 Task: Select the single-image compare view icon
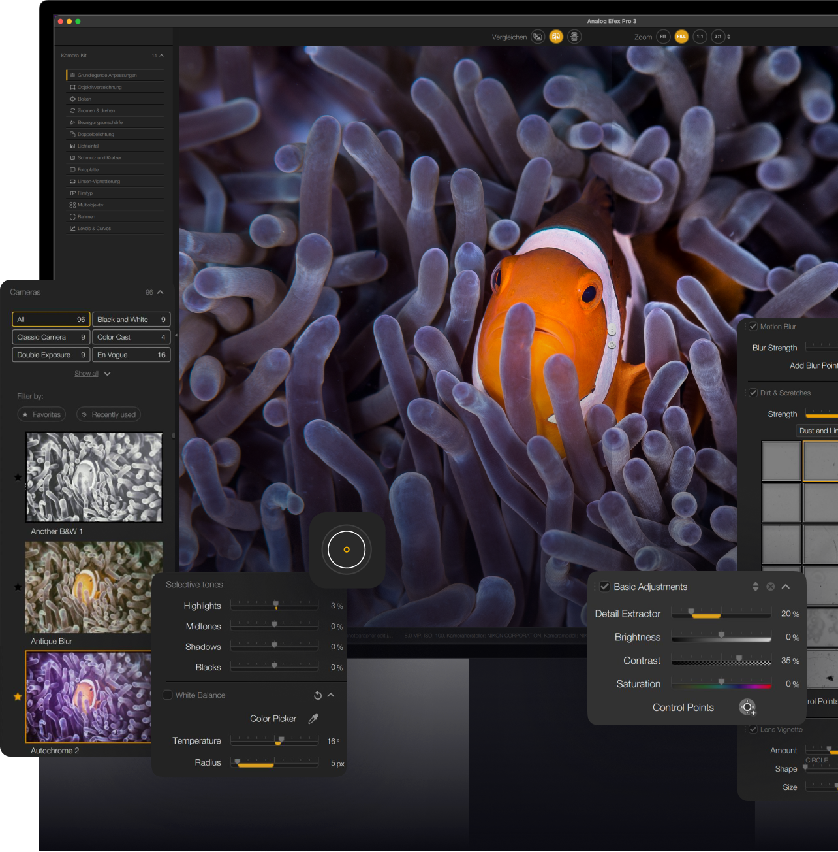click(x=538, y=37)
